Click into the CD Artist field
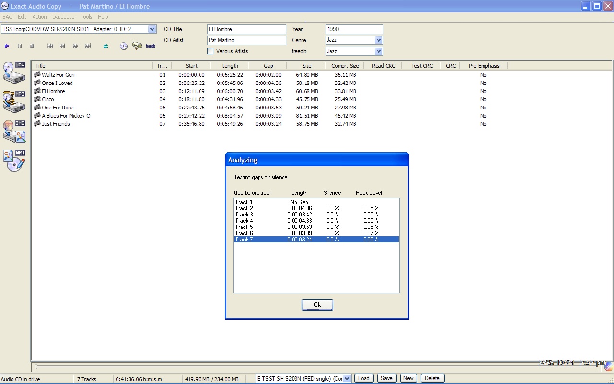This screenshot has height=384, width=614. click(x=247, y=40)
